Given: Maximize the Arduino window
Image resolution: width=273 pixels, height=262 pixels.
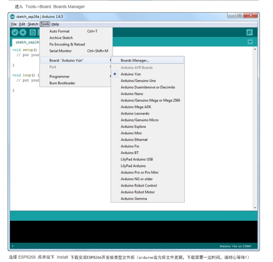Looking at the screenshot, I should (239, 15).
